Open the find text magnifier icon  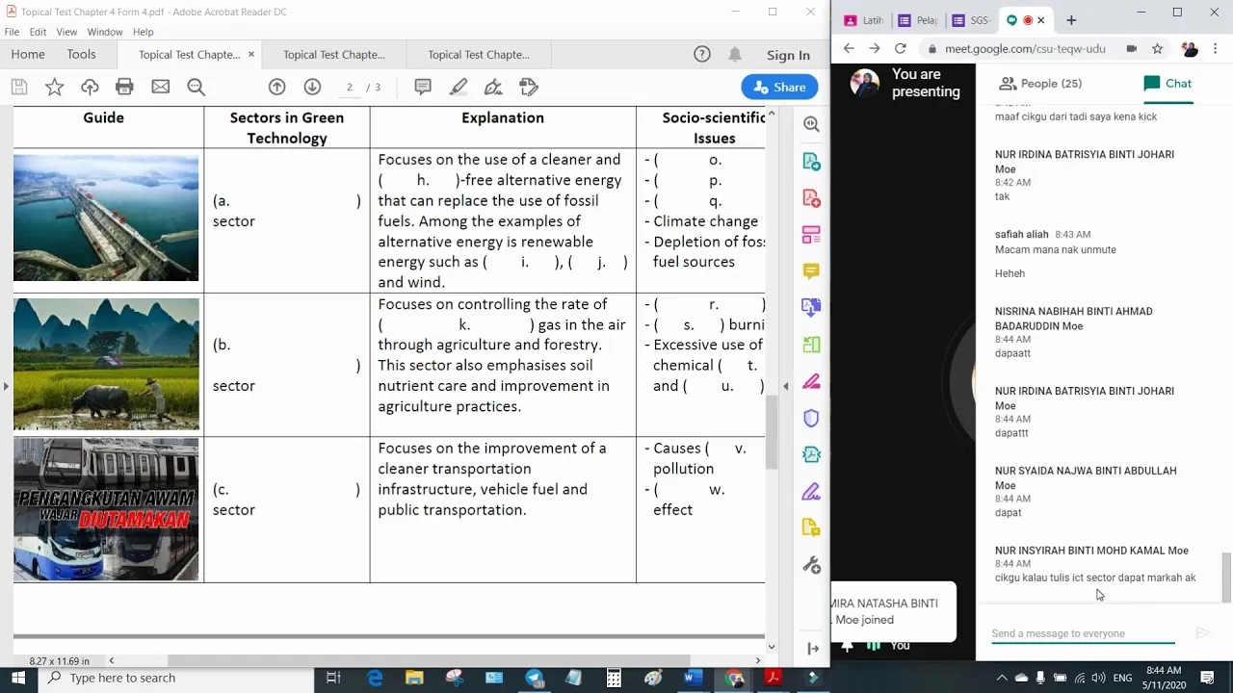(x=197, y=87)
